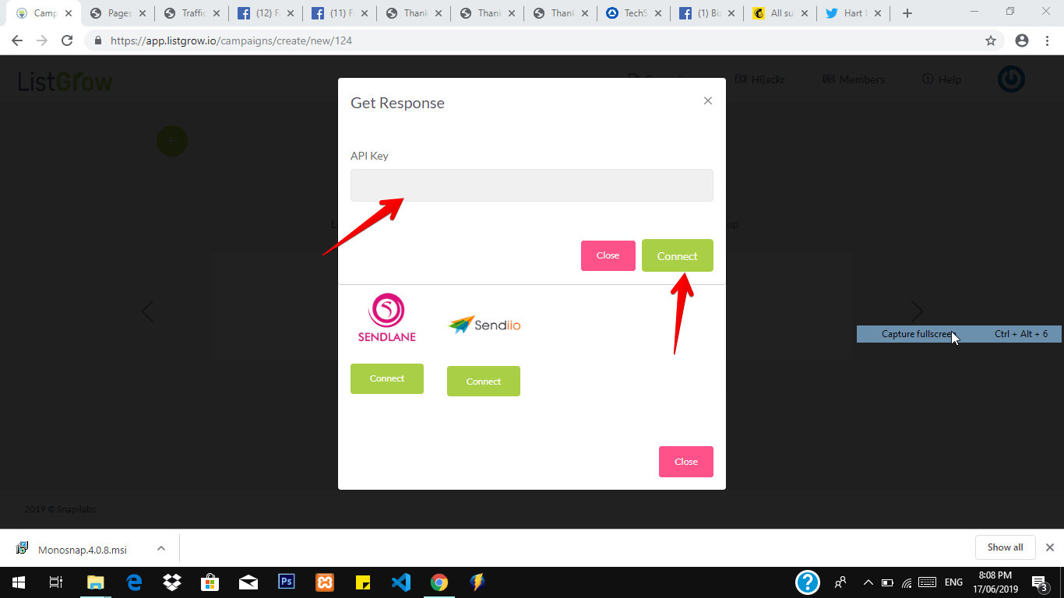The image size is (1064, 598).
Task: Open the Action Center notifications icon
Action: click(x=1039, y=582)
